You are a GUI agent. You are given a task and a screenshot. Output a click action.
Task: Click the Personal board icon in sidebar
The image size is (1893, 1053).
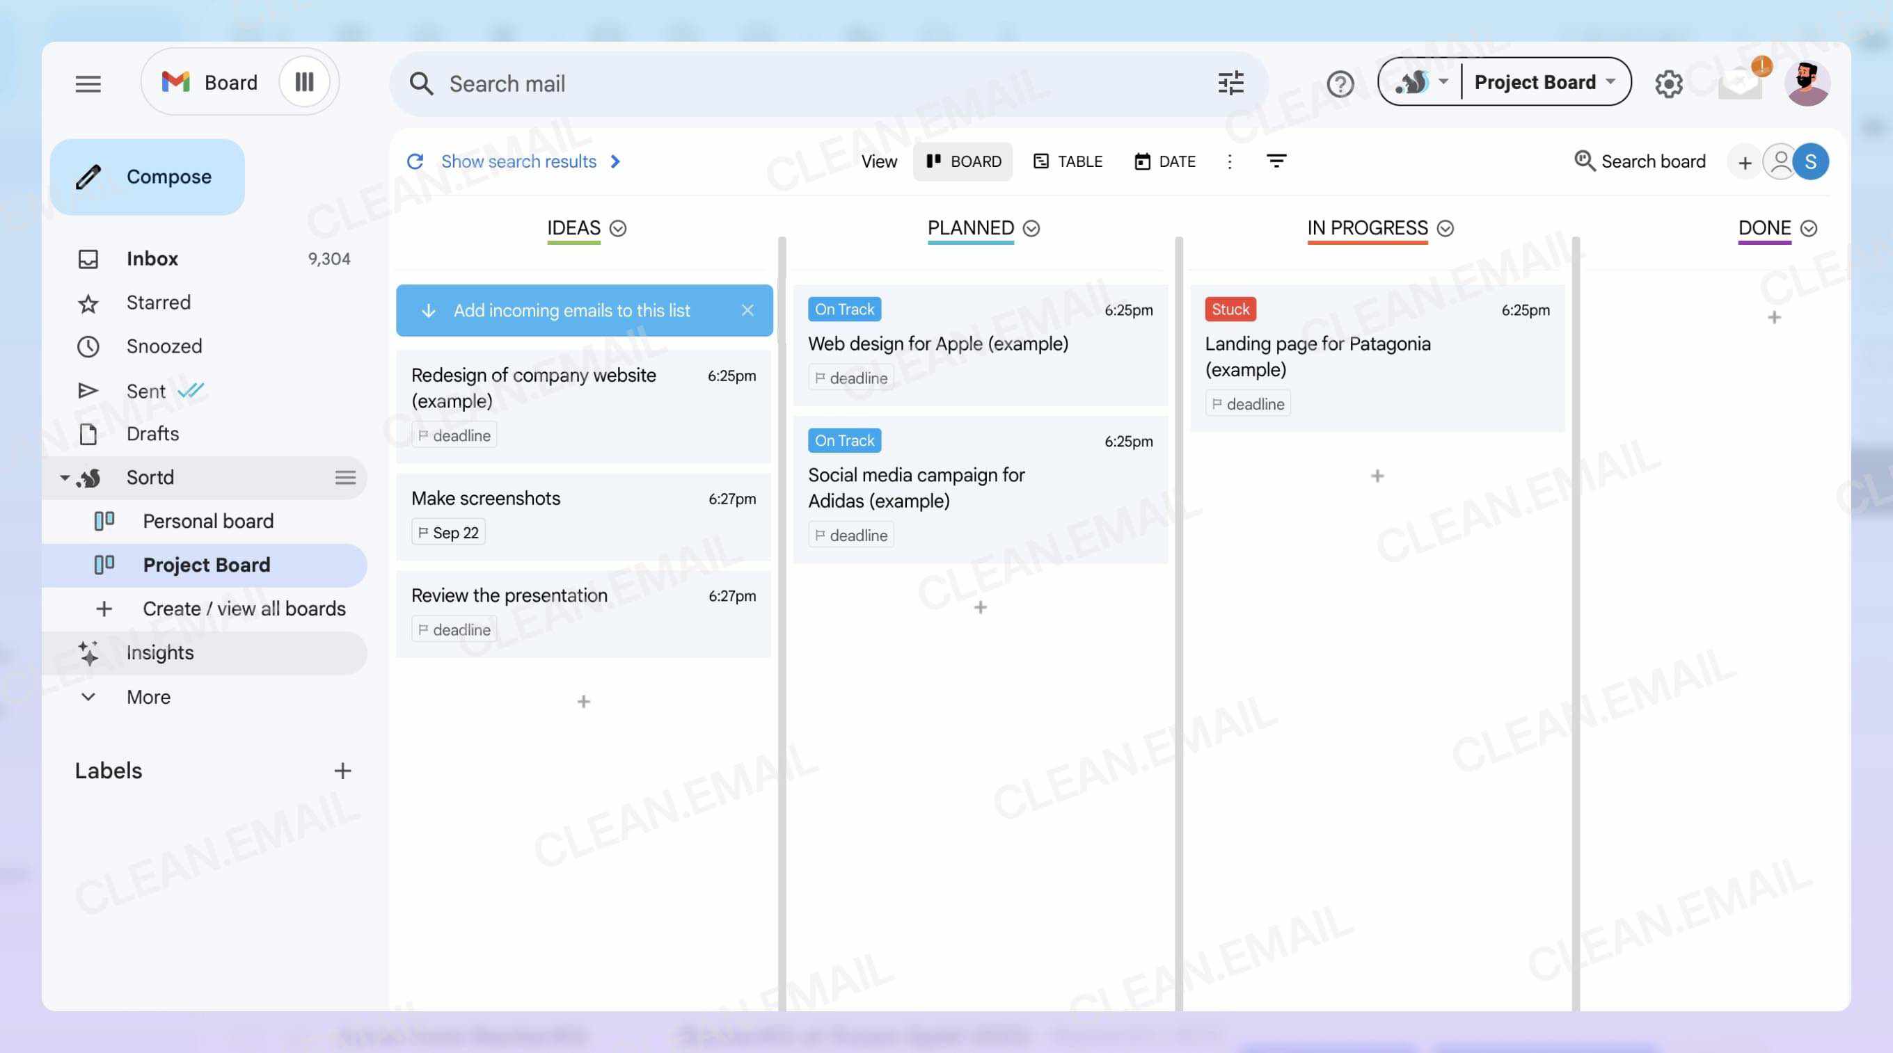(x=104, y=522)
